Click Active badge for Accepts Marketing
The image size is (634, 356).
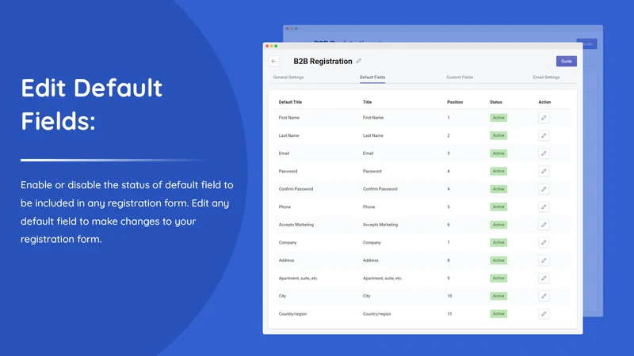point(498,225)
